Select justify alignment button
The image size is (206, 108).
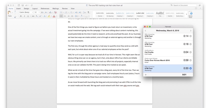pyautogui.click(x=72, y=16)
